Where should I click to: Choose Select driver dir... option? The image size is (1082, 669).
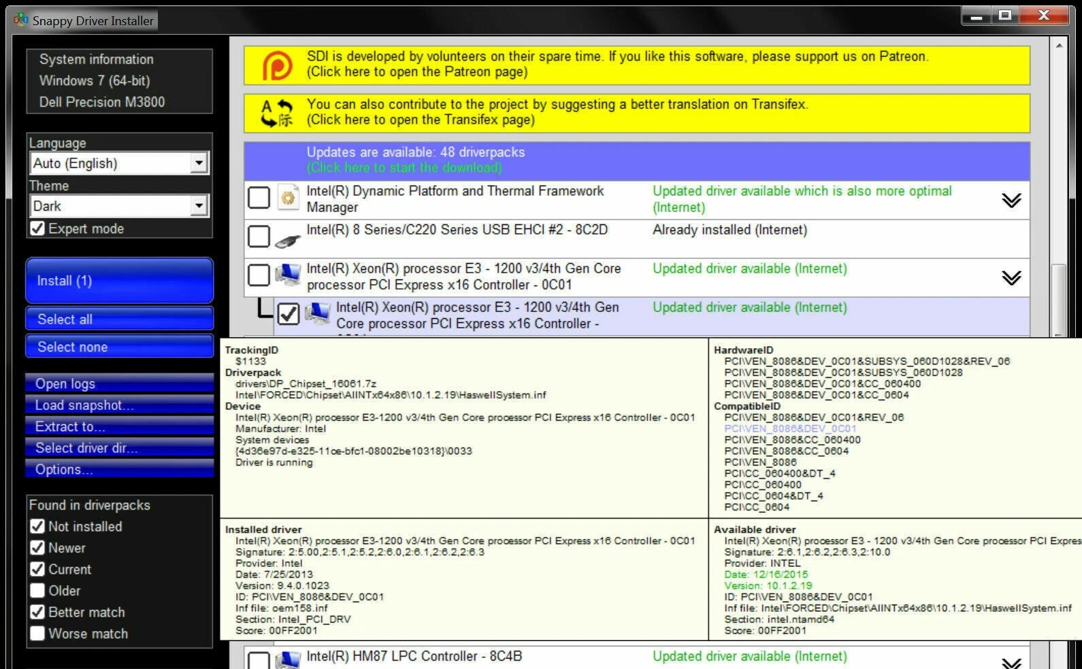(x=120, y=448)
